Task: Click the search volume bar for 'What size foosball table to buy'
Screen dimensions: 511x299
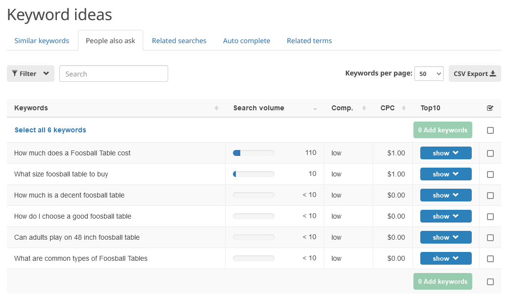Action: coord(254,174)
